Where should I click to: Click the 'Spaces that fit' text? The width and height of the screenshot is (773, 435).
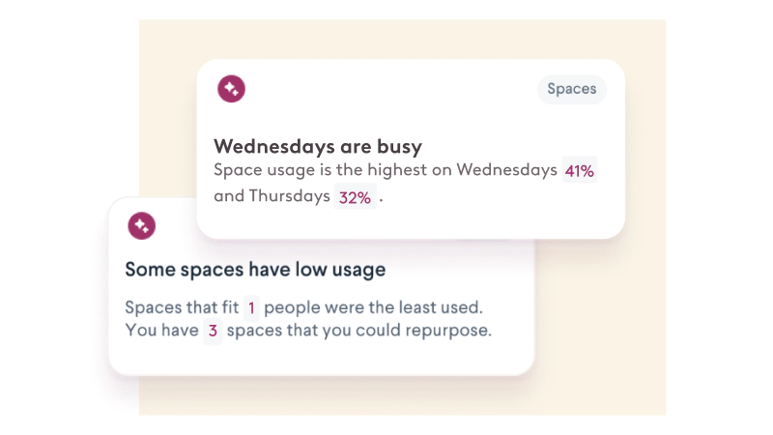[181, 308]
